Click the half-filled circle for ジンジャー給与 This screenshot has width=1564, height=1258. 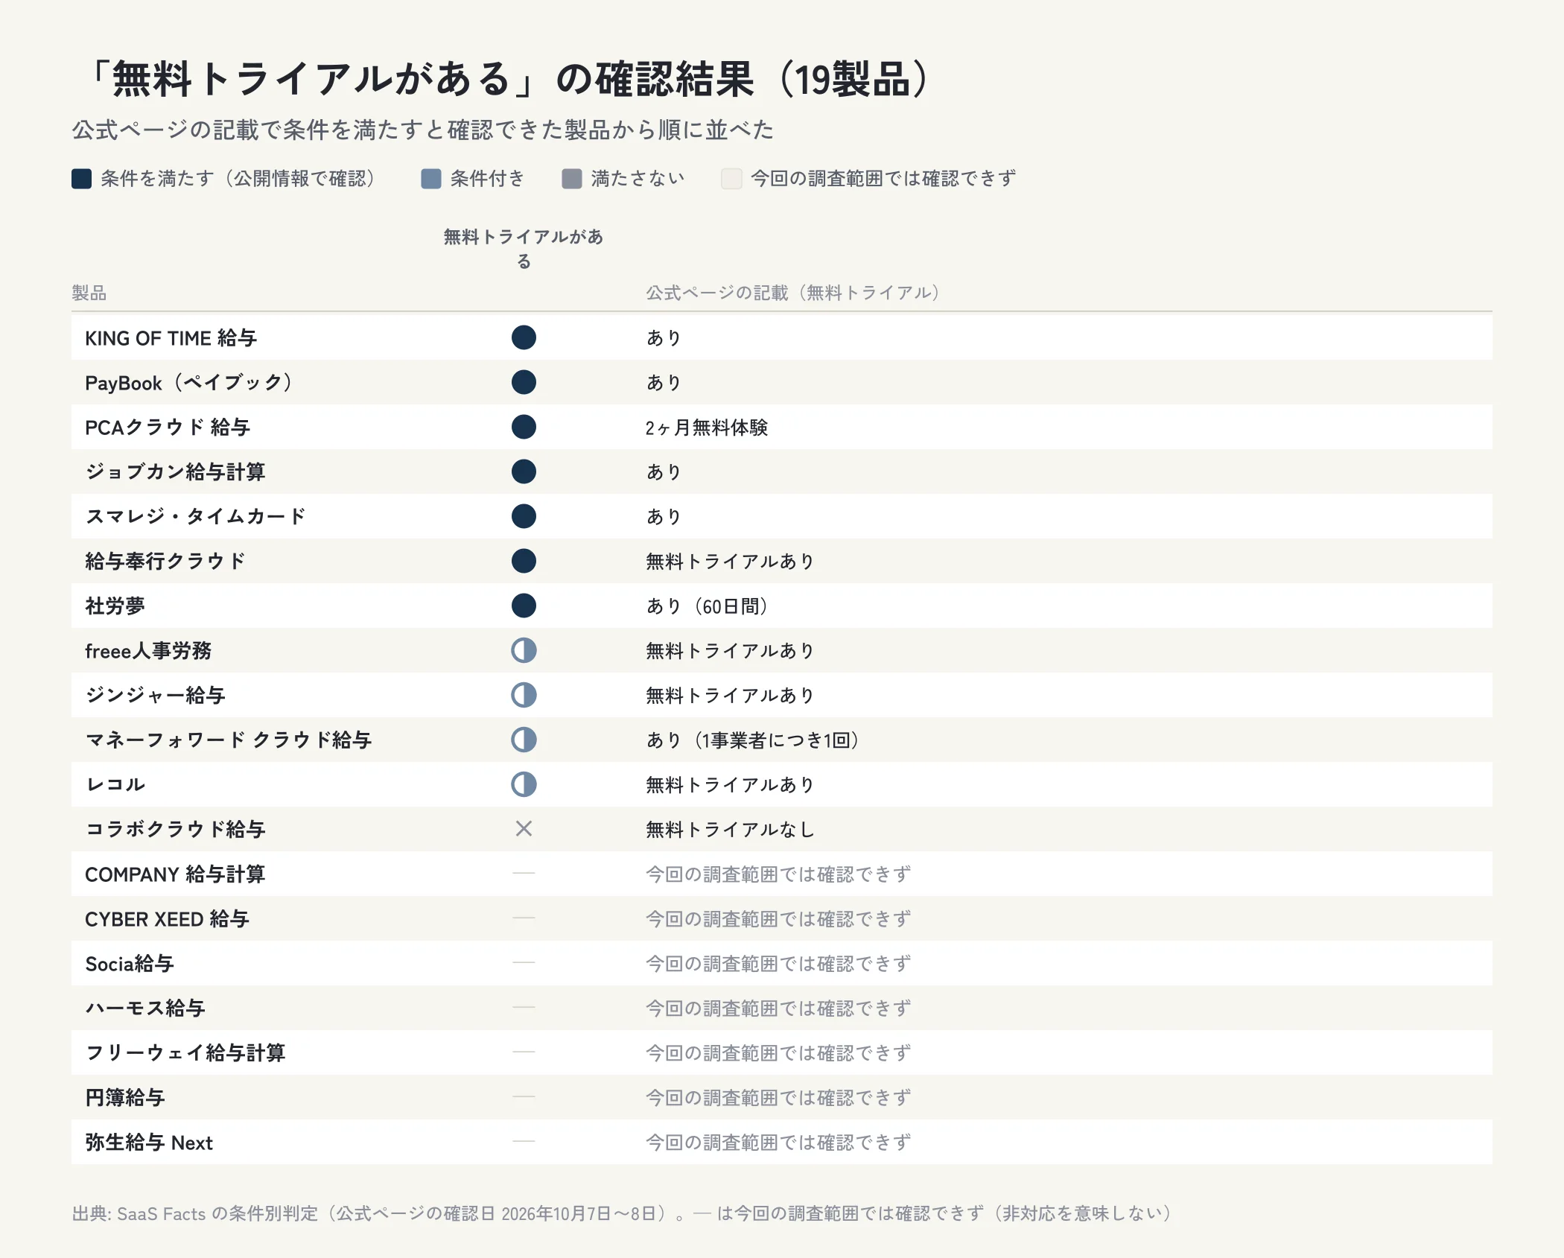(x=524, y=695)
